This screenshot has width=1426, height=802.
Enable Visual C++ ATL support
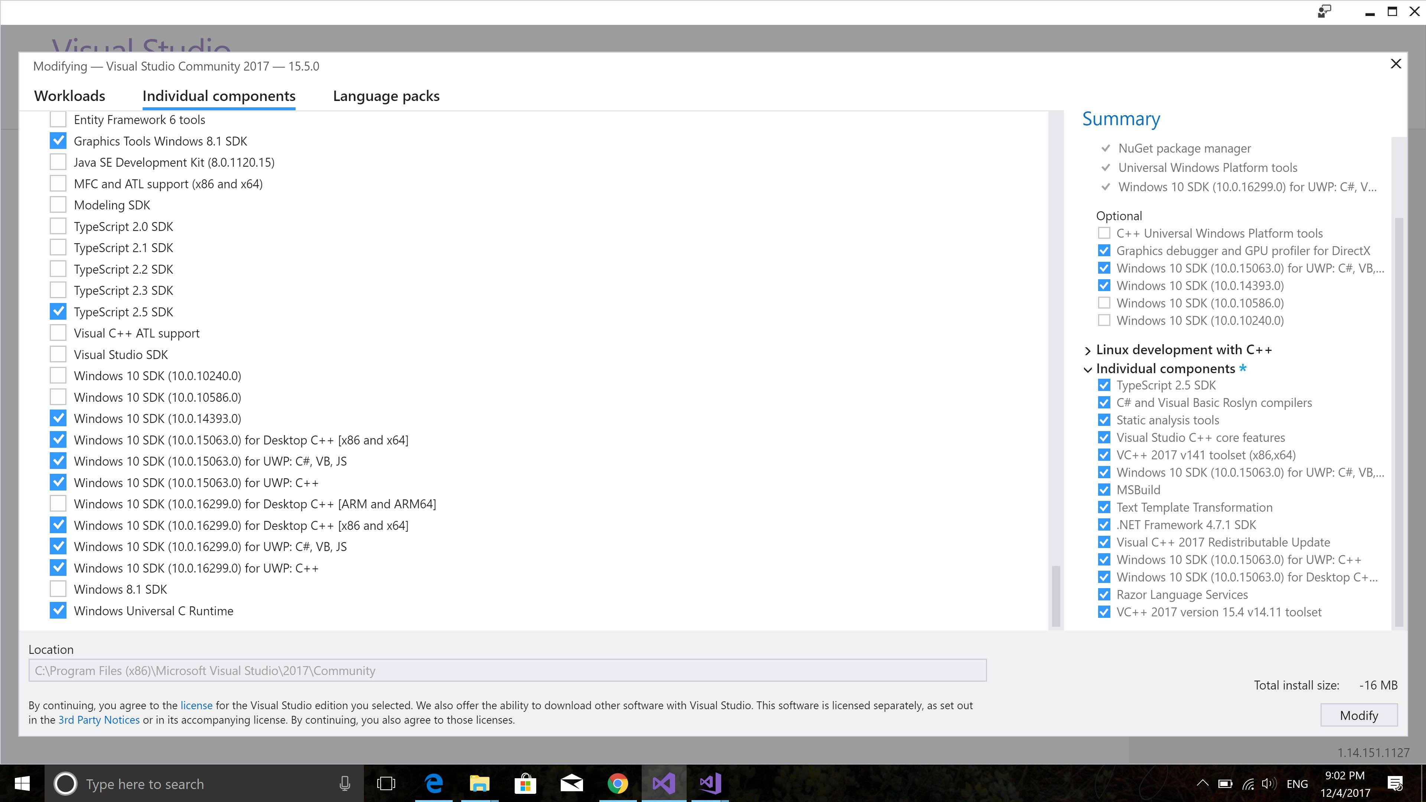[x=58, y=333]
